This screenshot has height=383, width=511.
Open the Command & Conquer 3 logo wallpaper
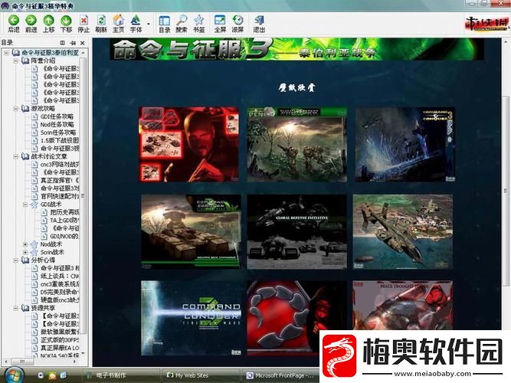[x=191, y=318]
